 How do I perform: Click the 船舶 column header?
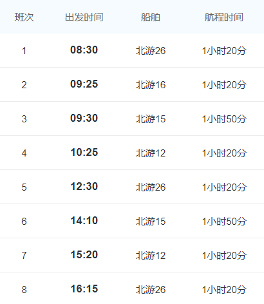click(151, 17)
